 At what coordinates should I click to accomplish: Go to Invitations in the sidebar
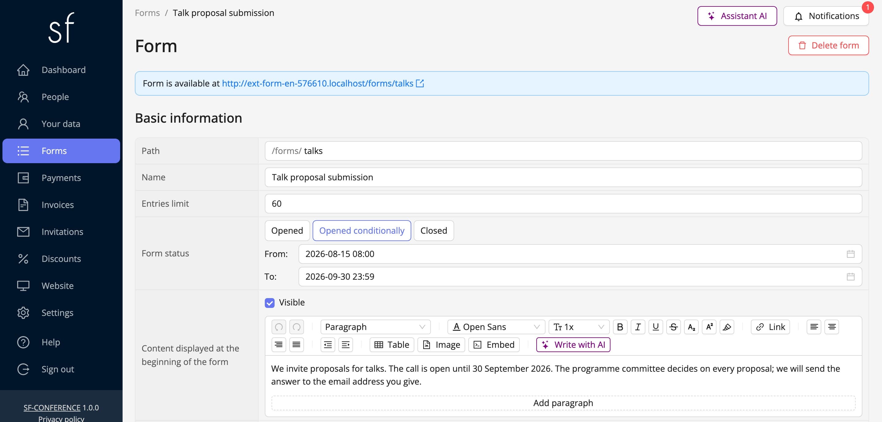61,232
